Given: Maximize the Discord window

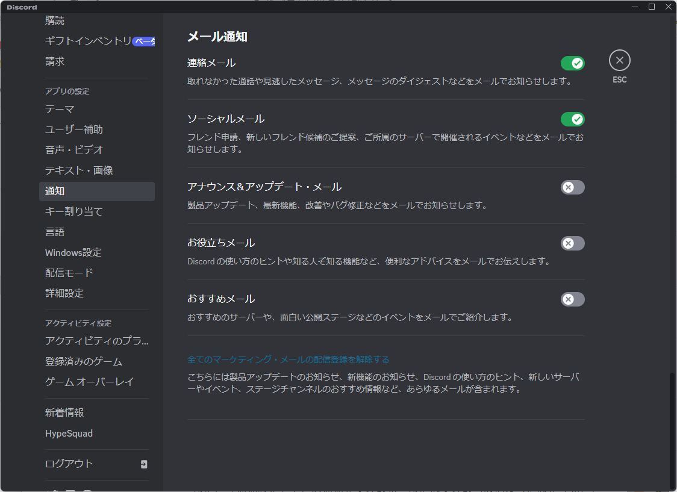Looking at the screenshot, I should (x=652, y=7).
